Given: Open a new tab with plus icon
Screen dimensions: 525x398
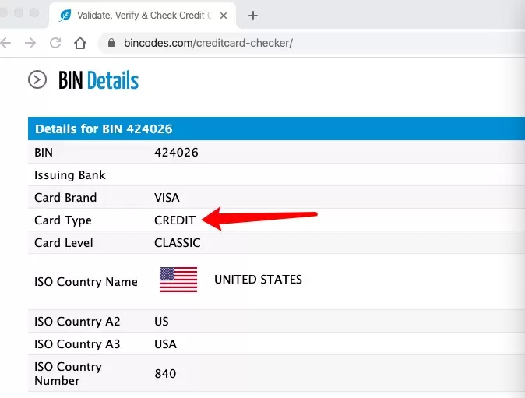Looking at the screenshot, I should tap(253, 16).
